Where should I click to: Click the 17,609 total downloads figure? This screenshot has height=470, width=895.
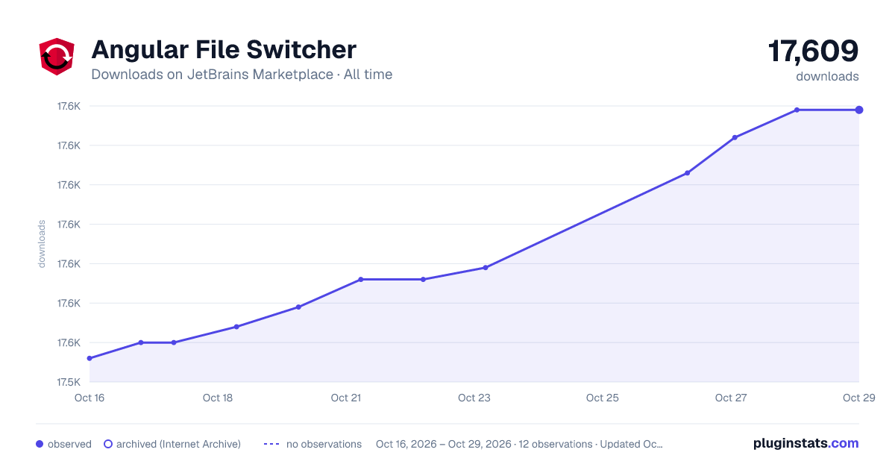coord(813,51)
